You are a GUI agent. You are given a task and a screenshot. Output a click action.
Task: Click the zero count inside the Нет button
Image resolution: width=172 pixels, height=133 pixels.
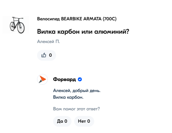(x=89, y=121)
